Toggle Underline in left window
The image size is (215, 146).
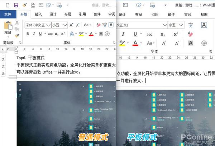click(x=40, y=34)
